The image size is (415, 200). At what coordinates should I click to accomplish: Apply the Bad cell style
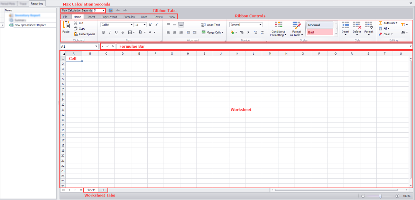[x=320, y=32]
